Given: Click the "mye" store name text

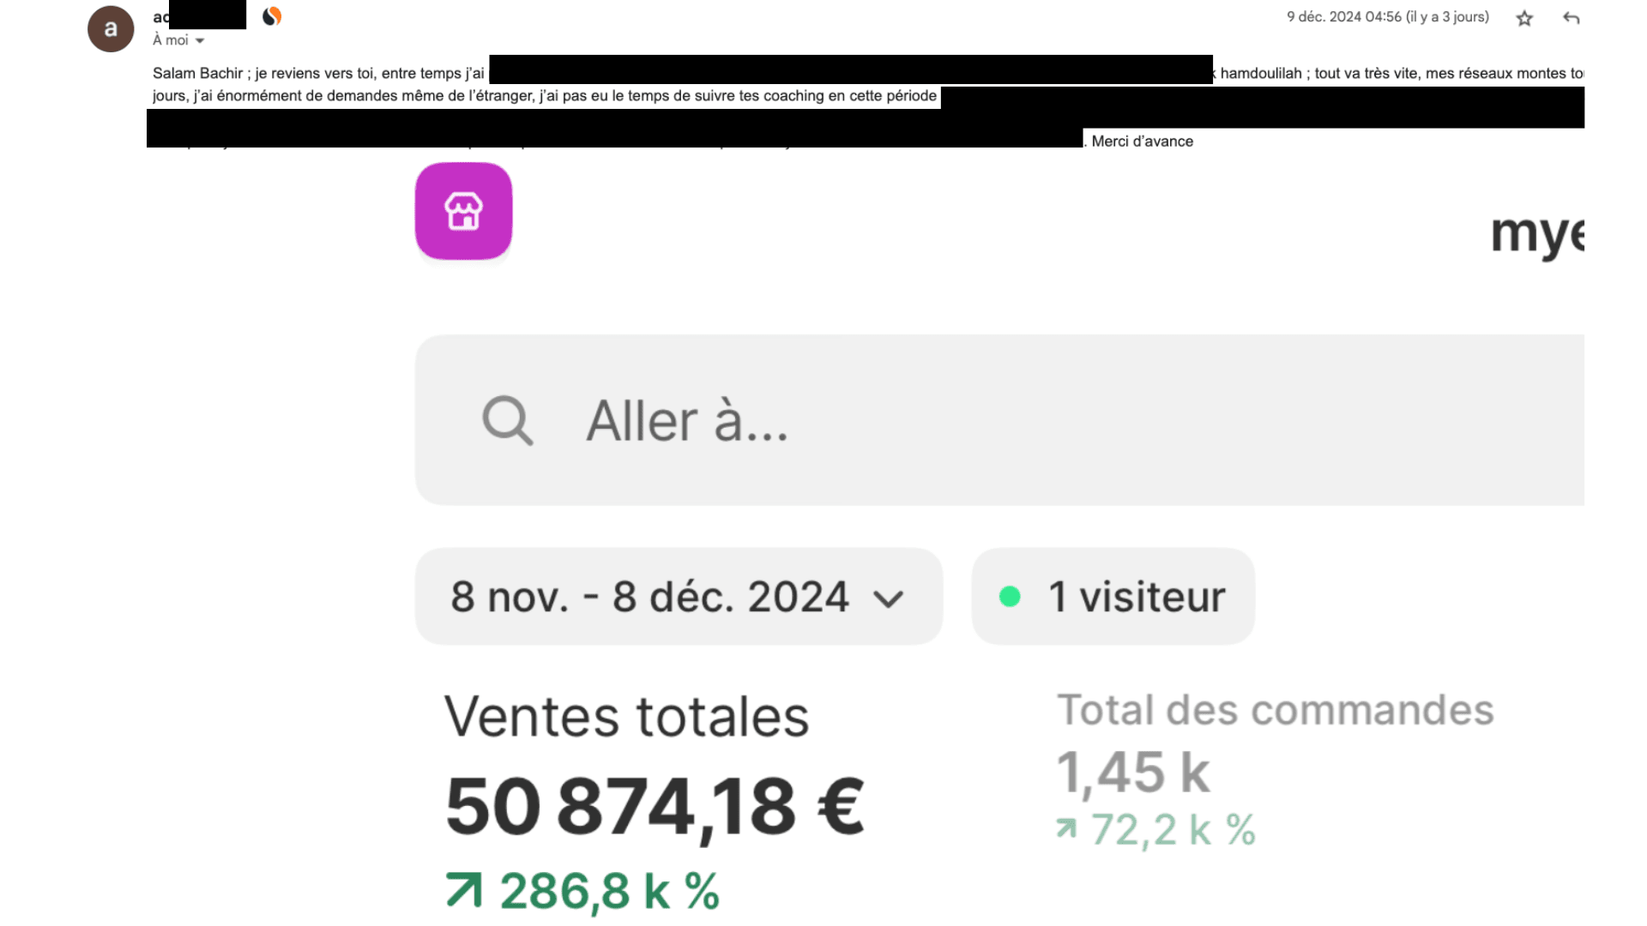Looking at the screenshot, I should [1537, 233].
